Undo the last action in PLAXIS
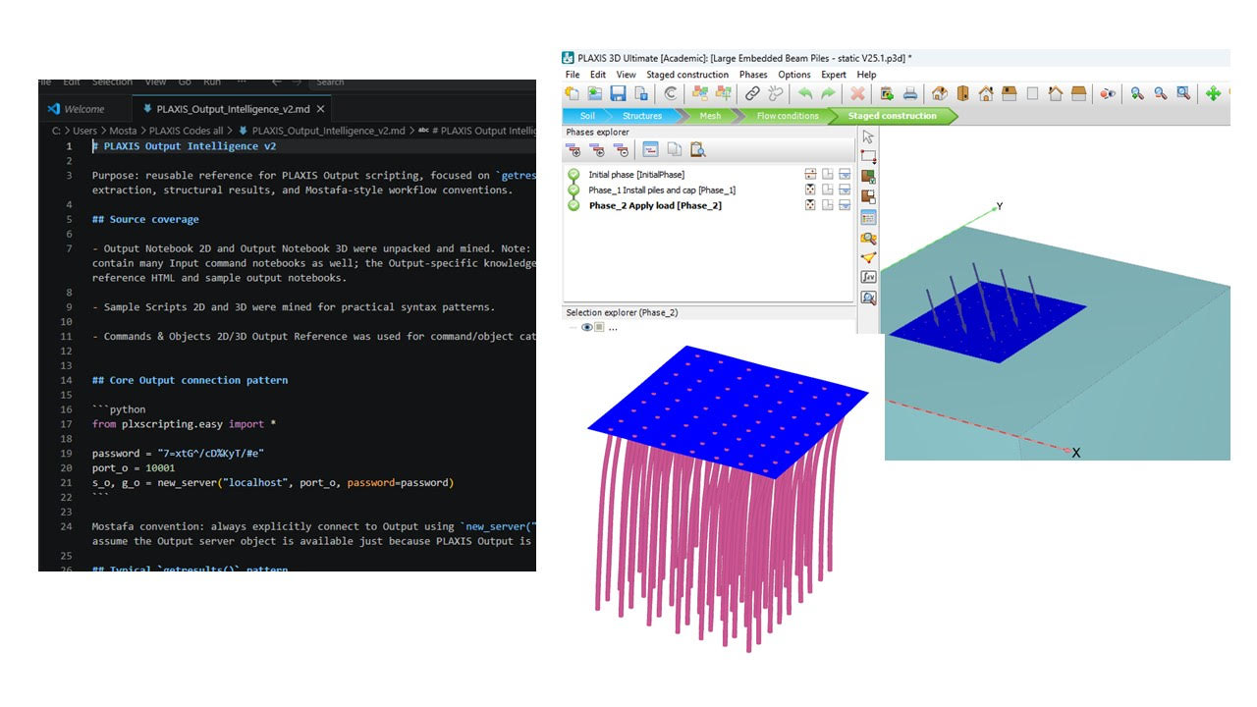Screen dimensions: 1257x707 tap(805, 93)
